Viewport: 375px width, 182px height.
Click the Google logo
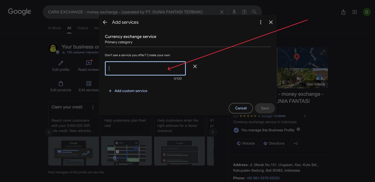(x=20, y=12)
